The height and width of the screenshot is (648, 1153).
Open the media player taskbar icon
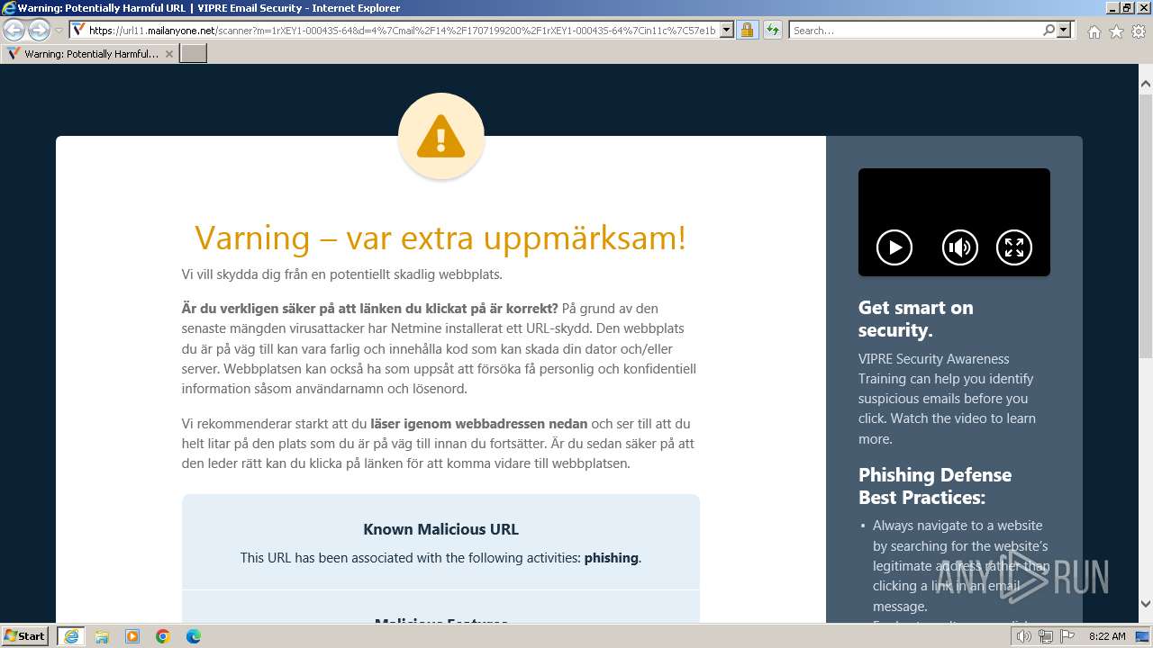(132, 636)
